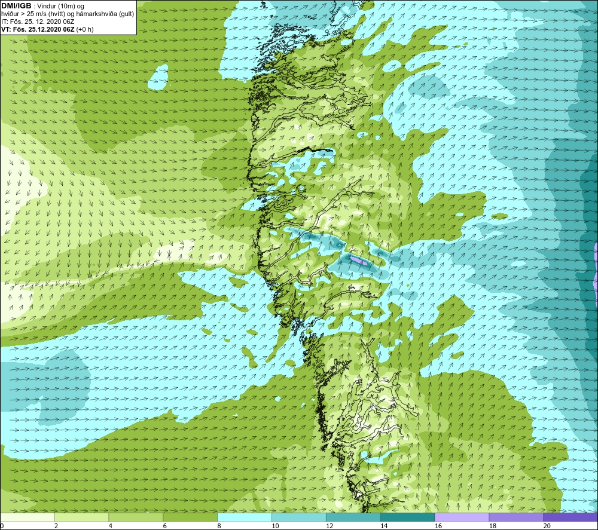This screenshot has height=530, width=598.
Task: Click the 6–8 m/s dark green swatch
Action: (x=190, y=517)
